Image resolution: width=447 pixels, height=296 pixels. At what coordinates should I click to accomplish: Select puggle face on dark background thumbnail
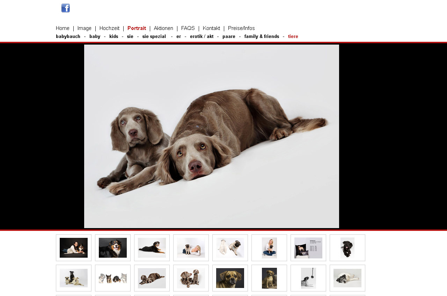[230, 278]
